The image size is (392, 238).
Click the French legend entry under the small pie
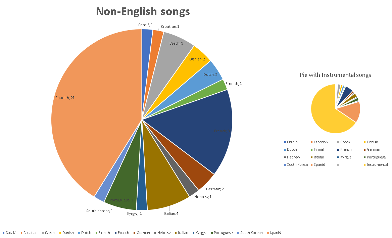344,149
